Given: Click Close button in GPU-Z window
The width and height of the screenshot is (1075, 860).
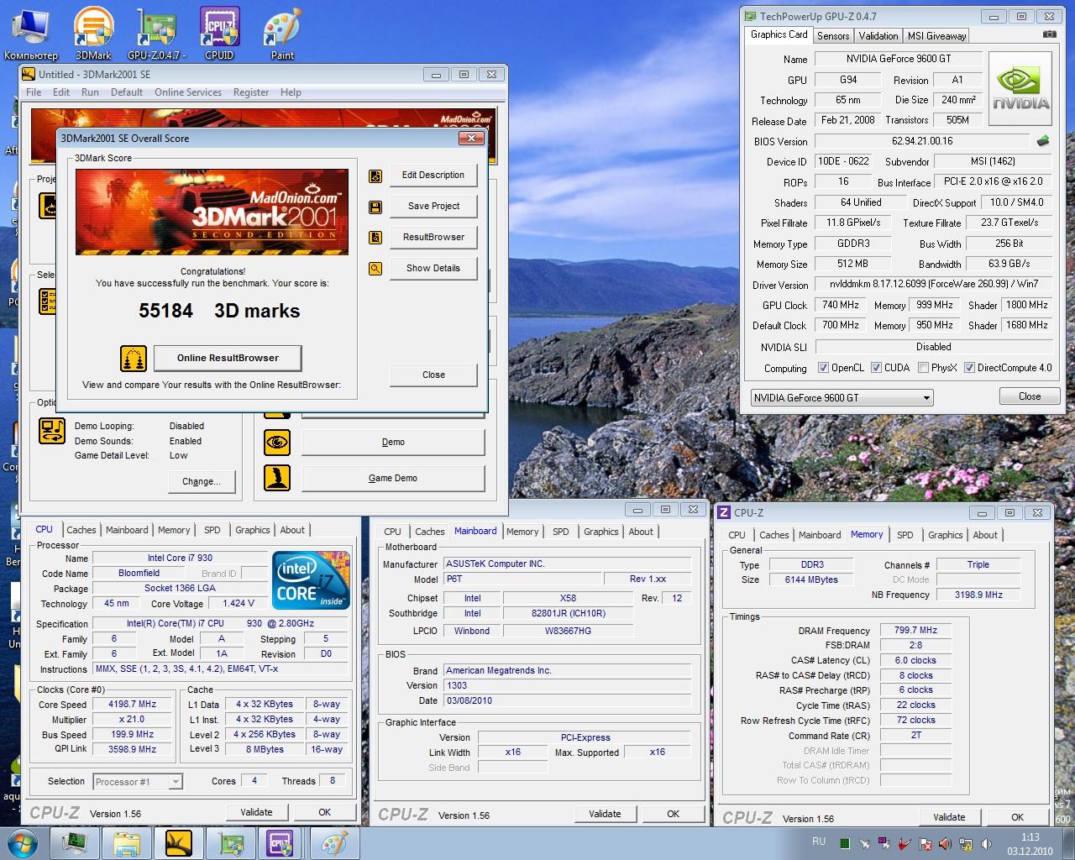Looking at the screenshot, I should coord(1030,396).
